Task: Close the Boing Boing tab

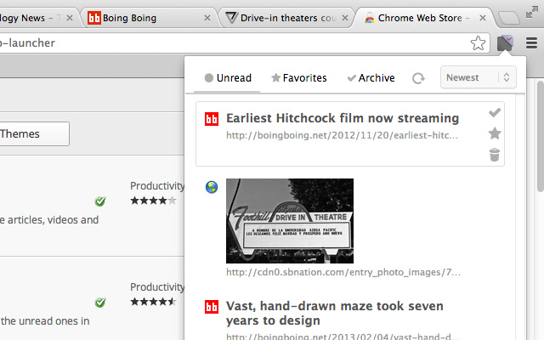Action: (x=207, y=18)
